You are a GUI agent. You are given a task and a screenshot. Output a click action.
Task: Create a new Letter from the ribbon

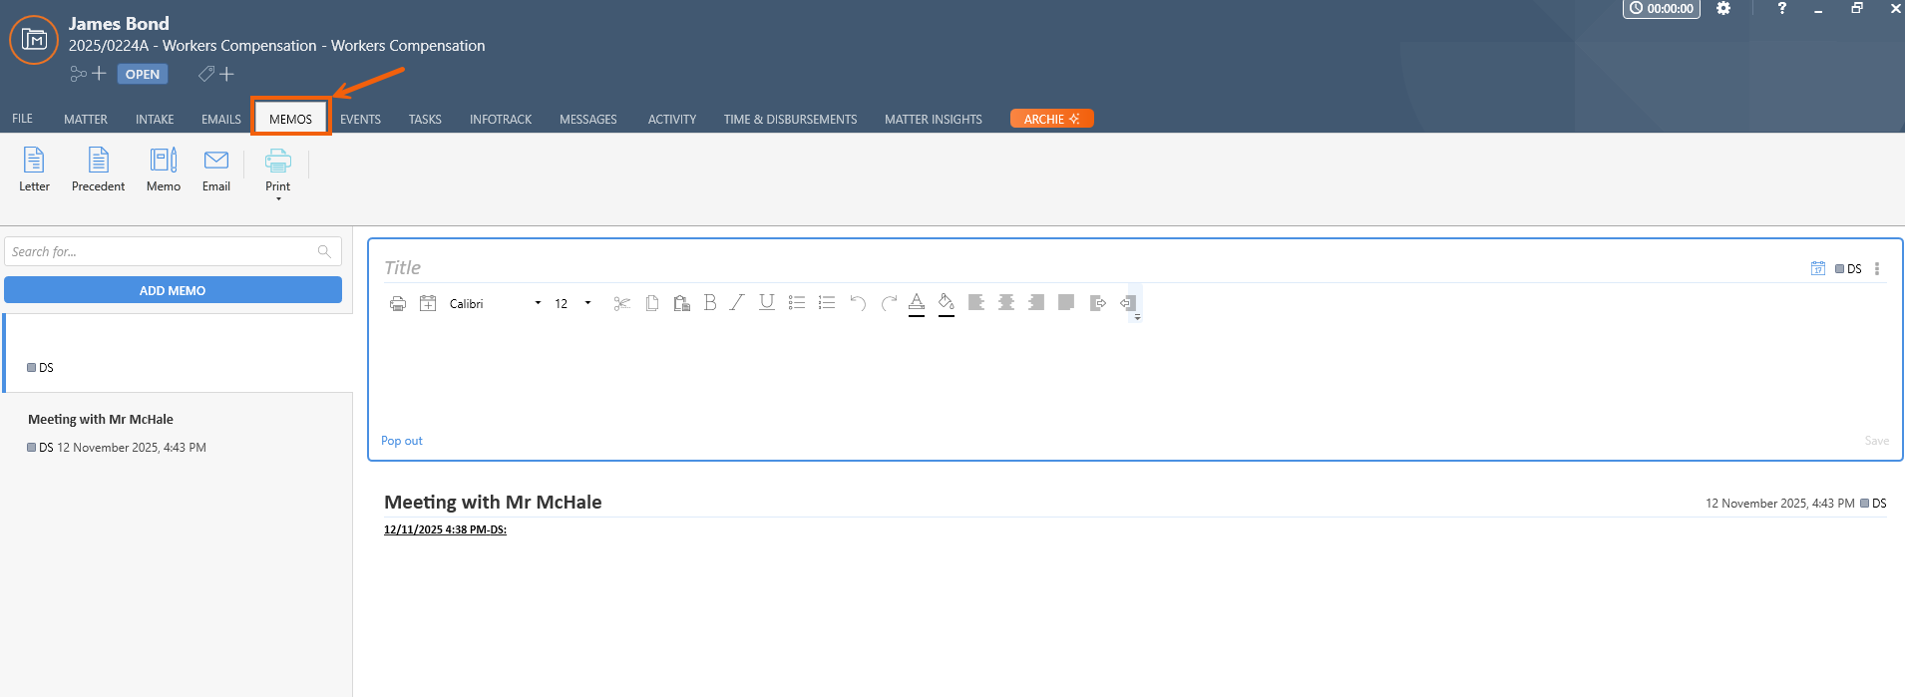click(34, 169)
